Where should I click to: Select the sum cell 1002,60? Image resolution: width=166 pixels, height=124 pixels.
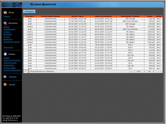pyautogui.click(x=149, y=27)
